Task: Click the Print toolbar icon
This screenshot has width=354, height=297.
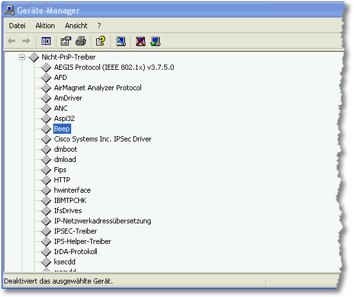Action: (81, 41)
